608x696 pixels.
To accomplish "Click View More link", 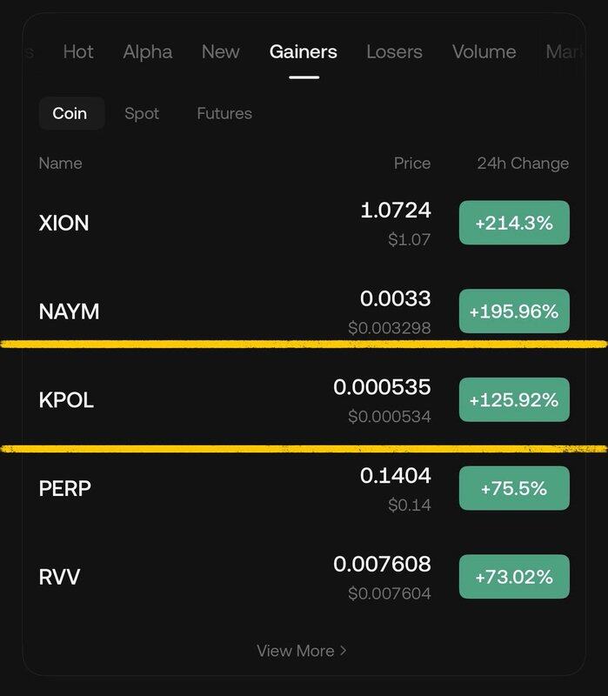I will pos(301,651).
